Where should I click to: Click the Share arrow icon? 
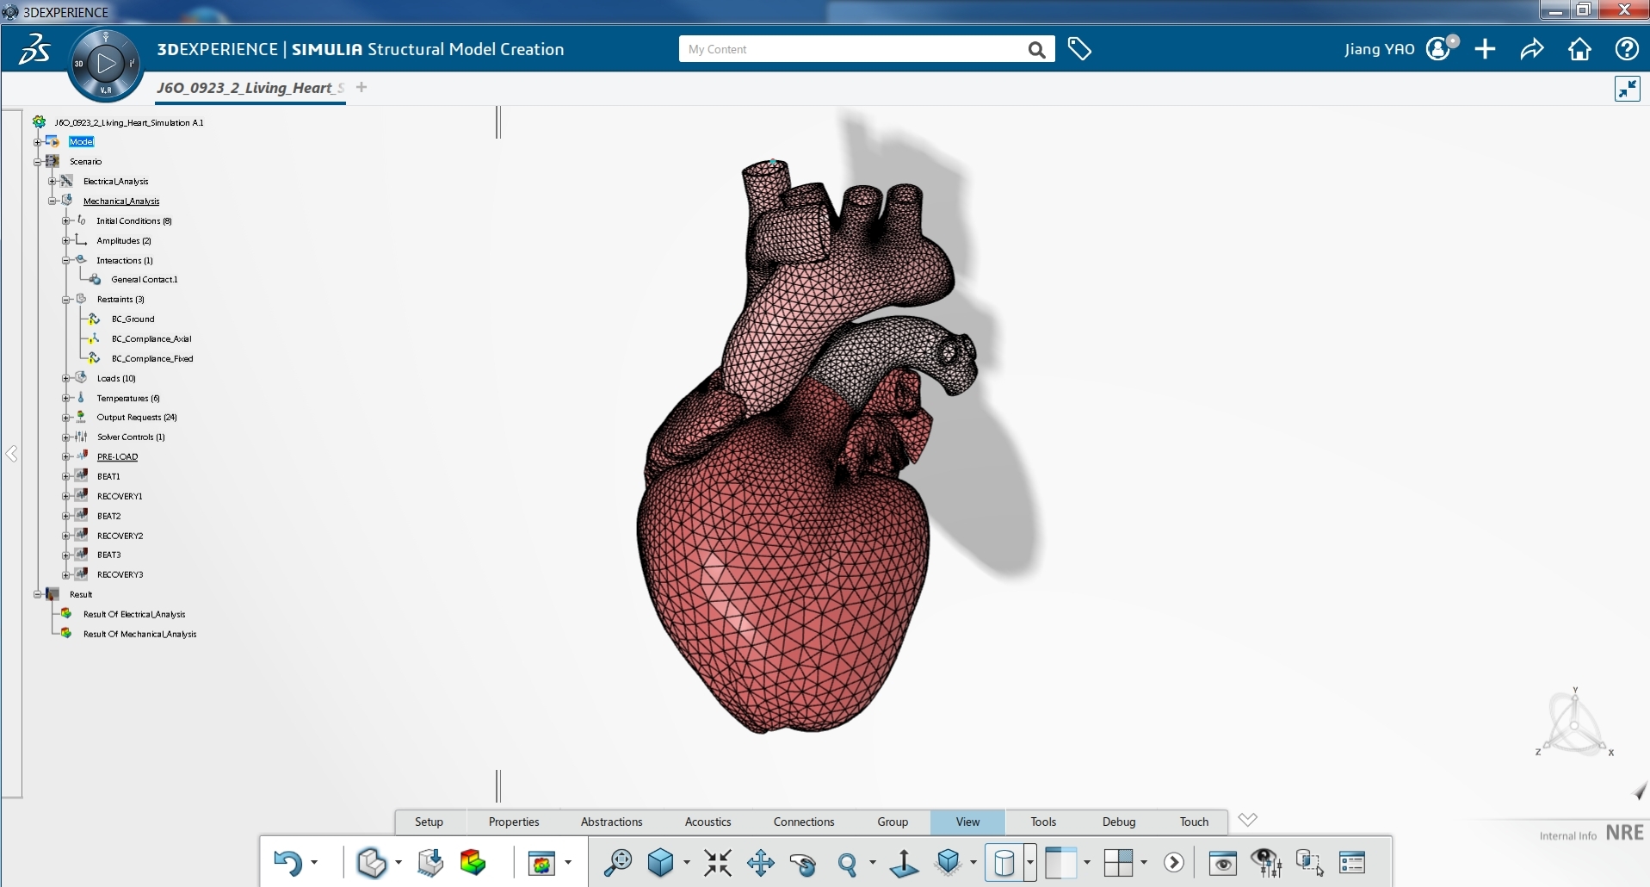[1532, 49]
